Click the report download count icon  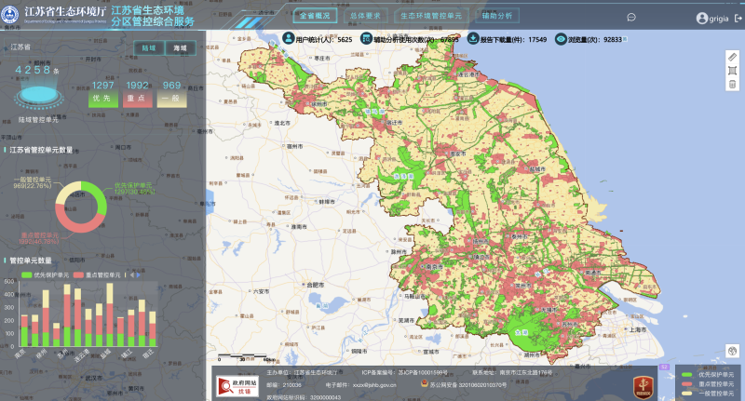[473, 40]
